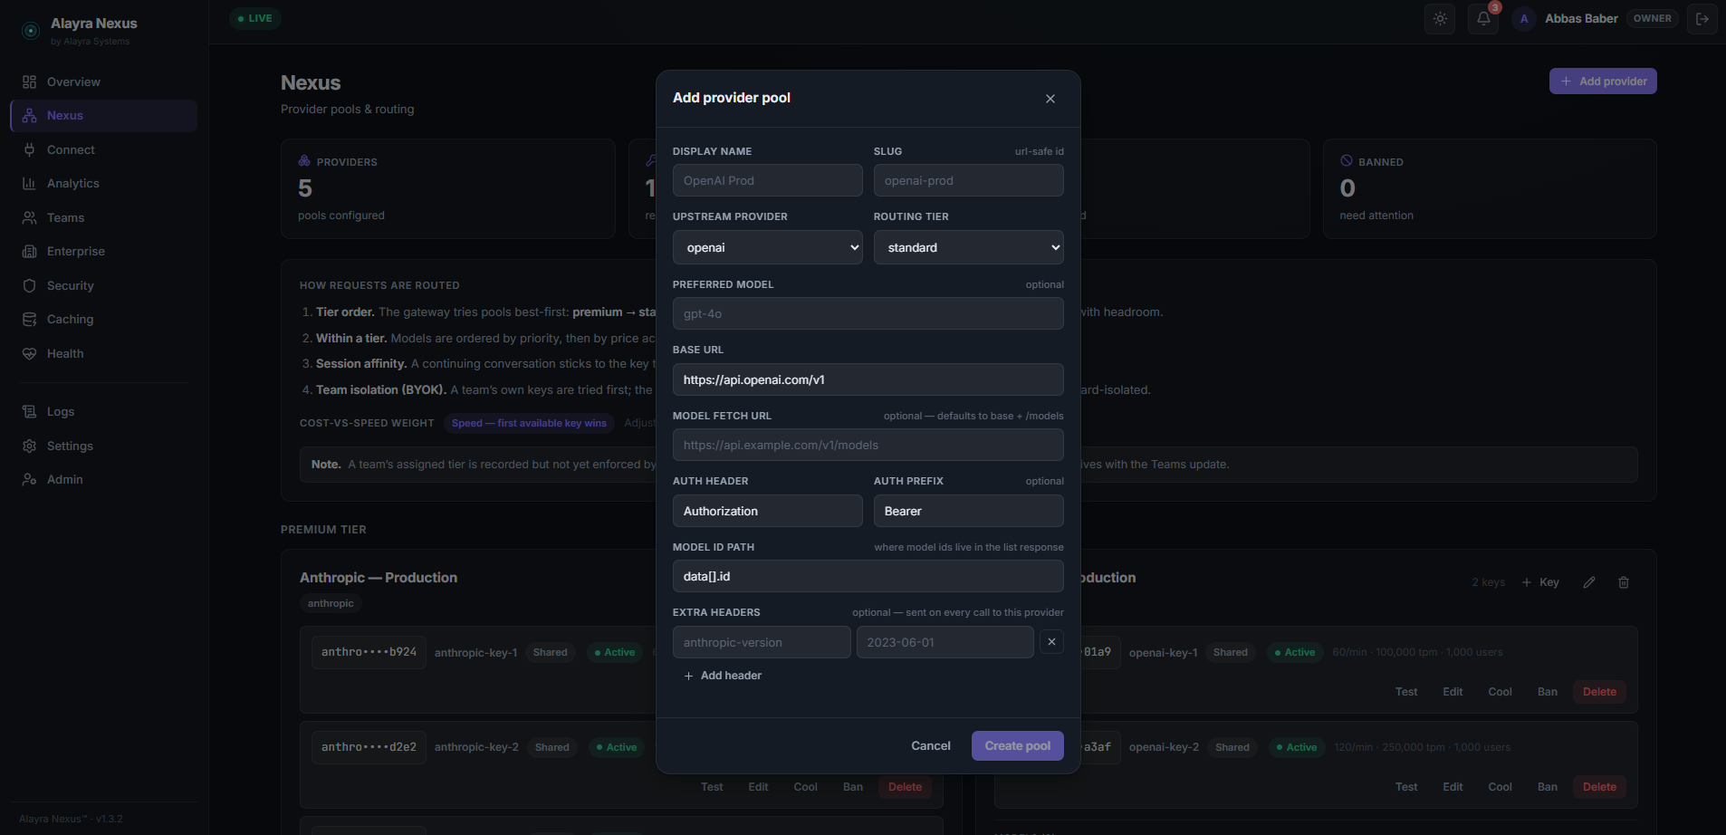Click the anthro••••b924 key chip
The image size is (1726, 835).
click(369, 652)
